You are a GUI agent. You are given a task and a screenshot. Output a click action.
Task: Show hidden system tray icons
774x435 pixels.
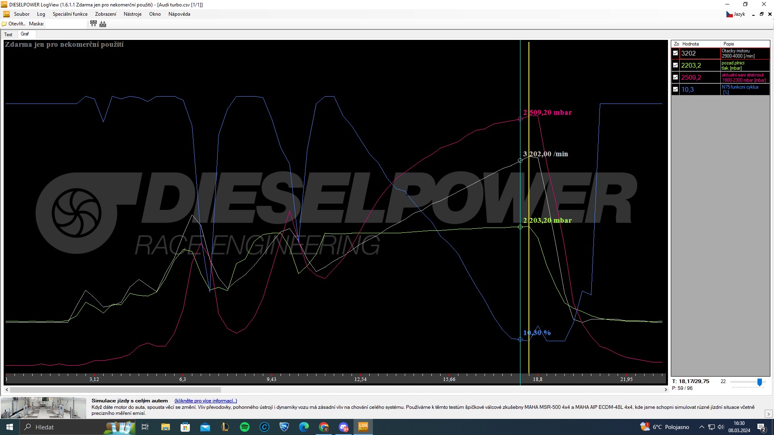point(701,427)
